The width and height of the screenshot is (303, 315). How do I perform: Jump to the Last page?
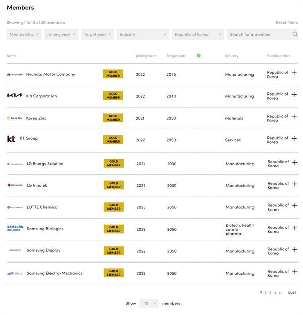coord(292,293)
